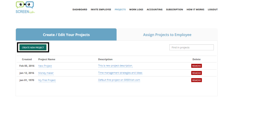
Task: Remove My First Project
Action: click(x=196, y=80)
